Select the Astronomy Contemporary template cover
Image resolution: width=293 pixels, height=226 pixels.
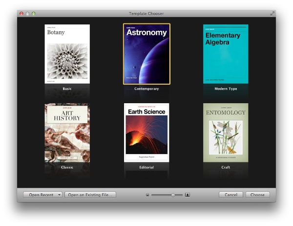point(146,54)
